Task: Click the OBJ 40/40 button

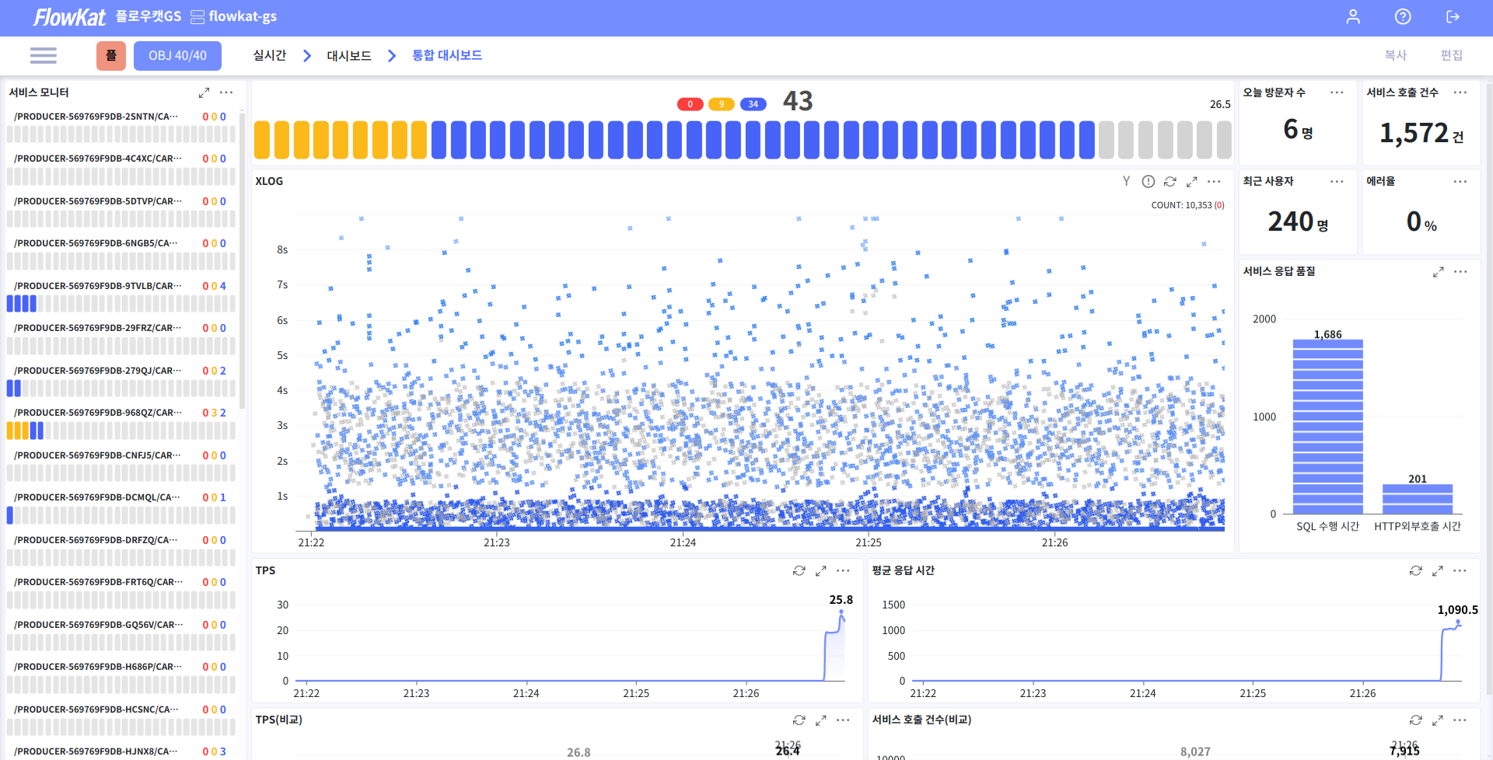Action: [x=177, y=56]
